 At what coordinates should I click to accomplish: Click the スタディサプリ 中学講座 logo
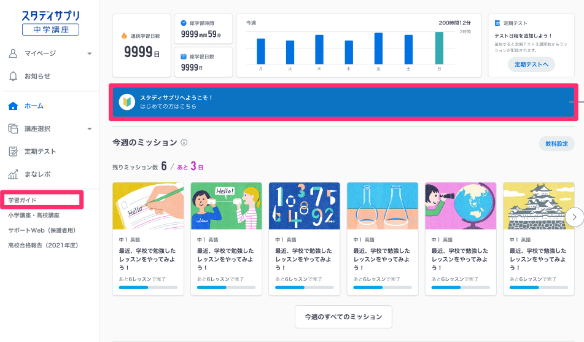pos(50,23)
